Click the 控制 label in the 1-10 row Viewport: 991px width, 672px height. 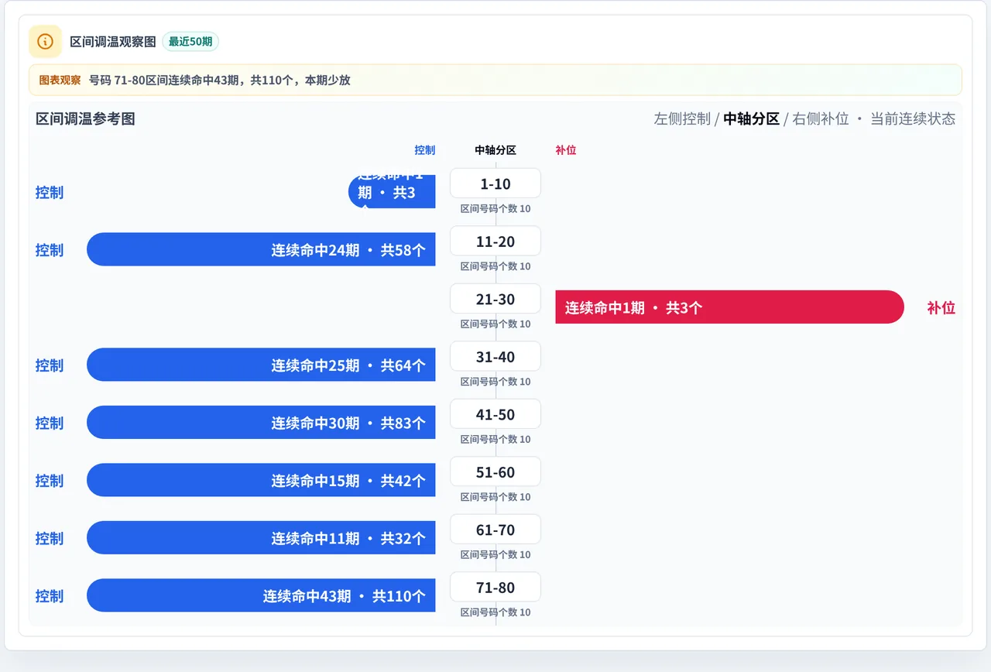[50, 192]
